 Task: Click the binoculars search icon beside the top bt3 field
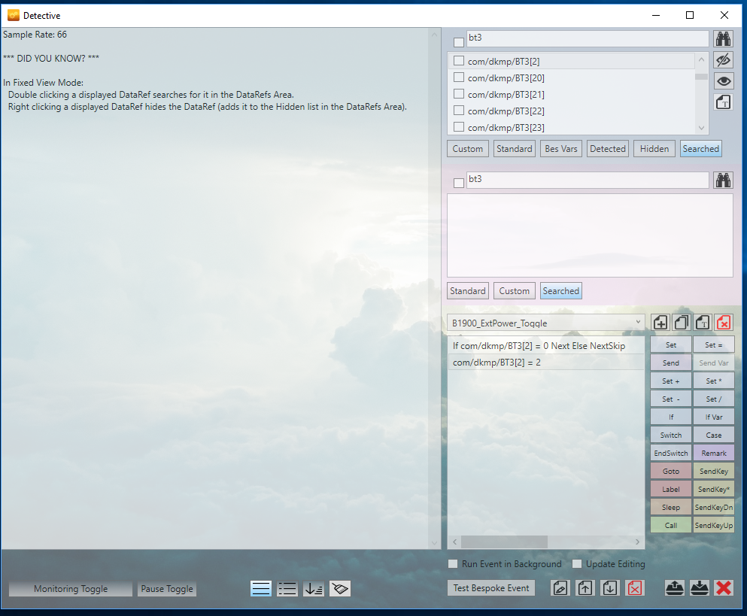pos(723,38)
